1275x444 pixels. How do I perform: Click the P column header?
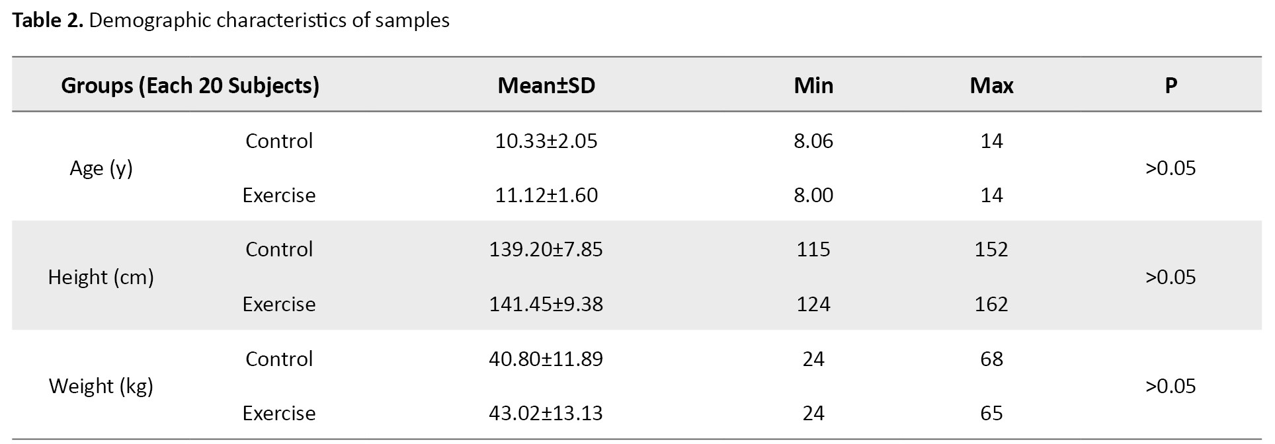click(x=1171, y=85)
